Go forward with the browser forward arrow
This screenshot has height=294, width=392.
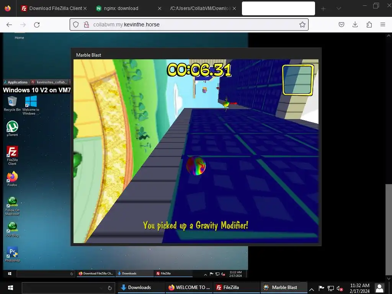[23, 24]
